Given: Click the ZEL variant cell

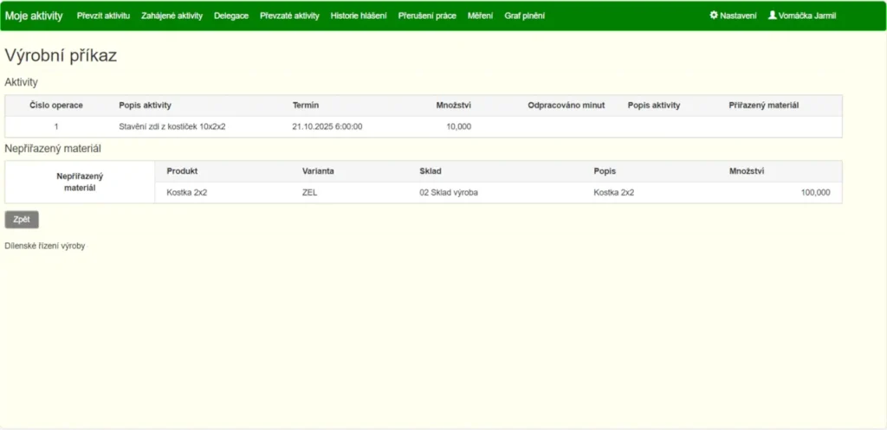Looking at the screenshot, I should tap(309, 193).
